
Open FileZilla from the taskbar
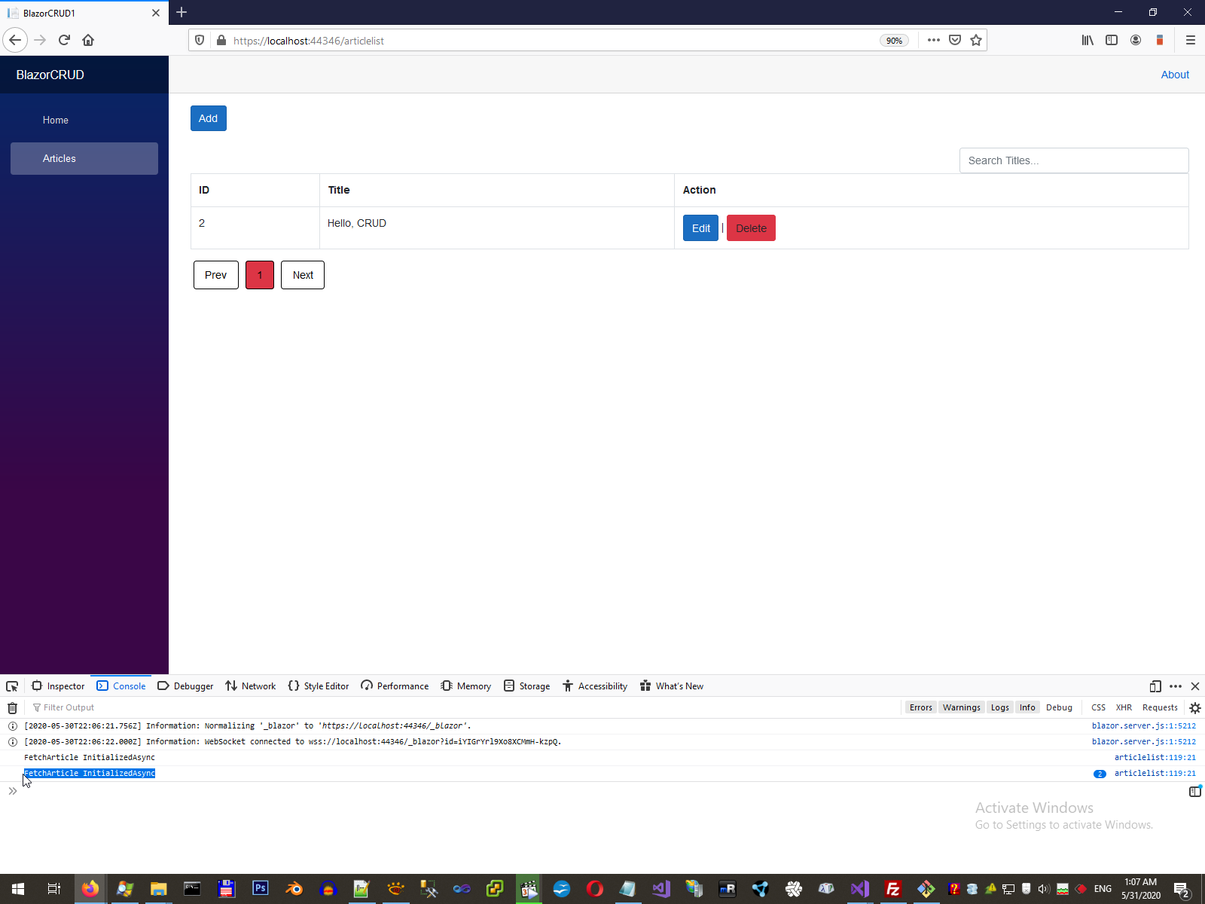892,889
